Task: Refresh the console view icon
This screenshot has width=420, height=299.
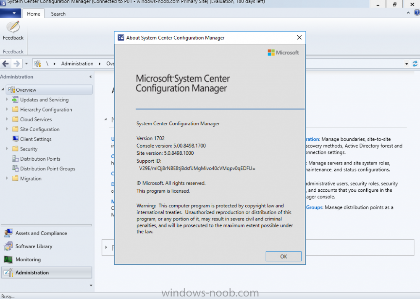Action: click(x=415, y=64)
